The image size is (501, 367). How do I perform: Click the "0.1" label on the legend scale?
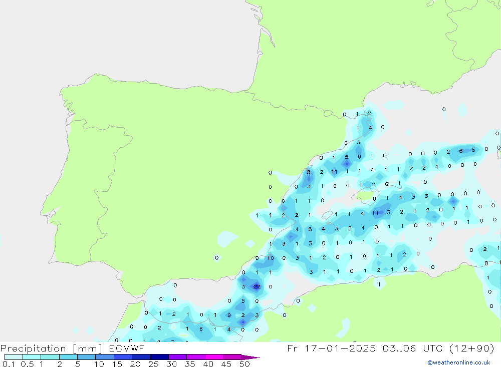click(x=9, y=364)
